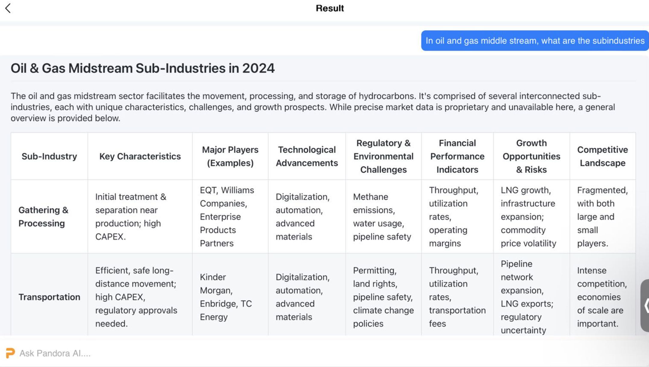Viewport: 649px width, 367px height.
Task: Click the Kinder Morgan, Enbridge cell
Action: point(226,297)
